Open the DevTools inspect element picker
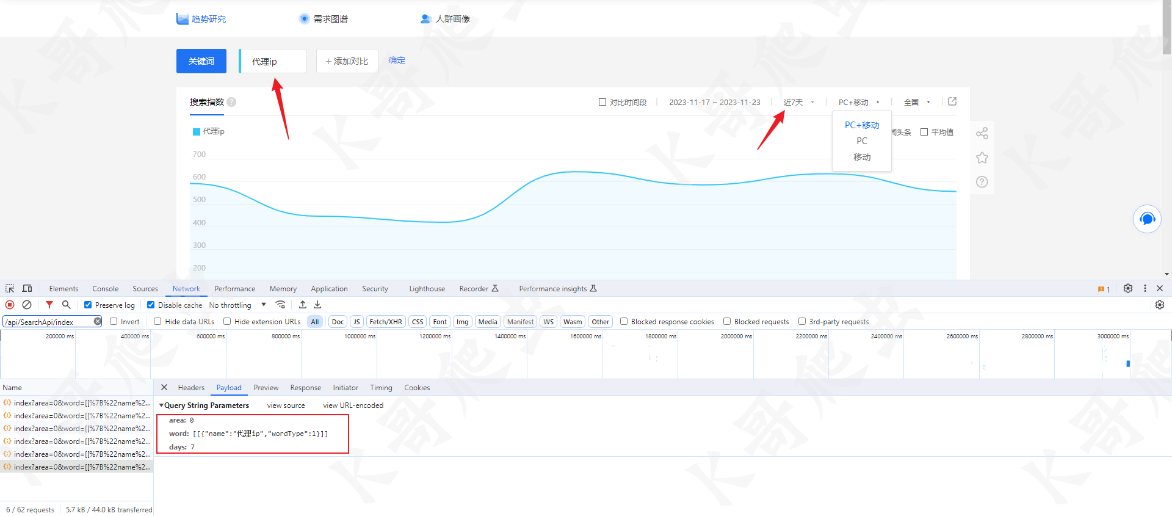The width and height of the screenshot is (1172, 516). (x=10, y=289)
